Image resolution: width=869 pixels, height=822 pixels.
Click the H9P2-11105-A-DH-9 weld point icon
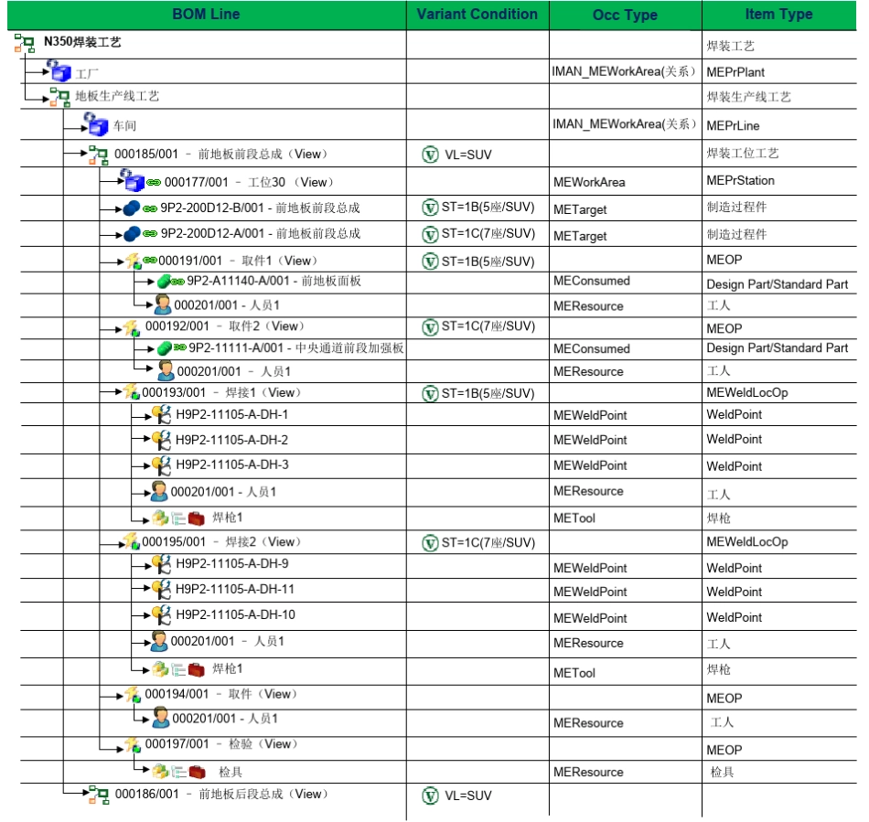coord(161,564)
